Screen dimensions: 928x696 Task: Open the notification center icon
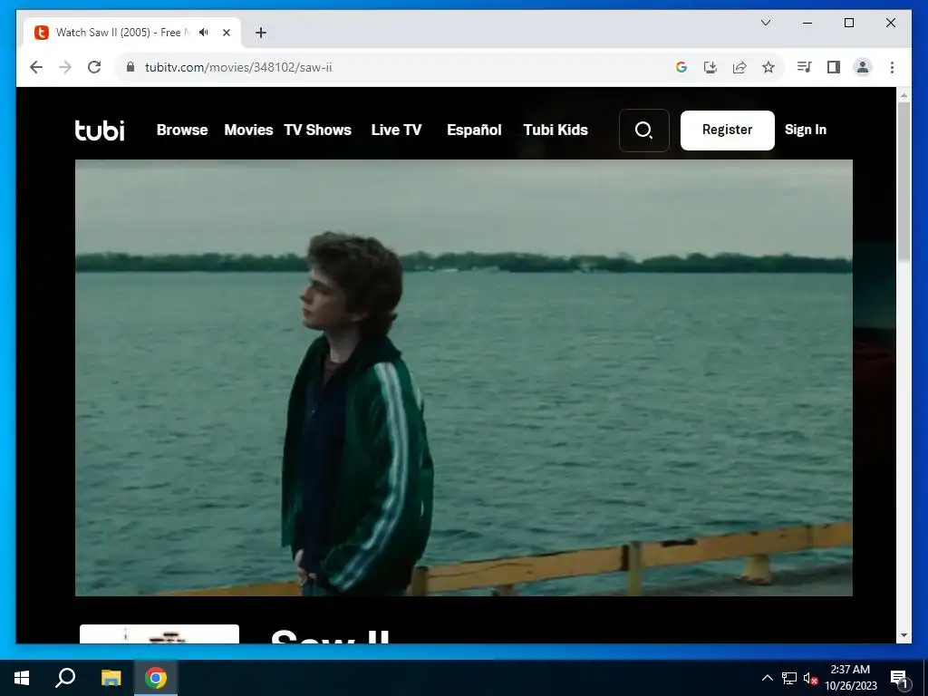click(x=899, y=679)
